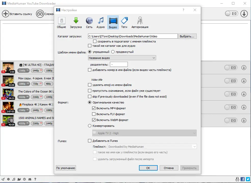Screen dimensions: 251x183
Task: Click the По умолчанию button
Action: (66, 168)
